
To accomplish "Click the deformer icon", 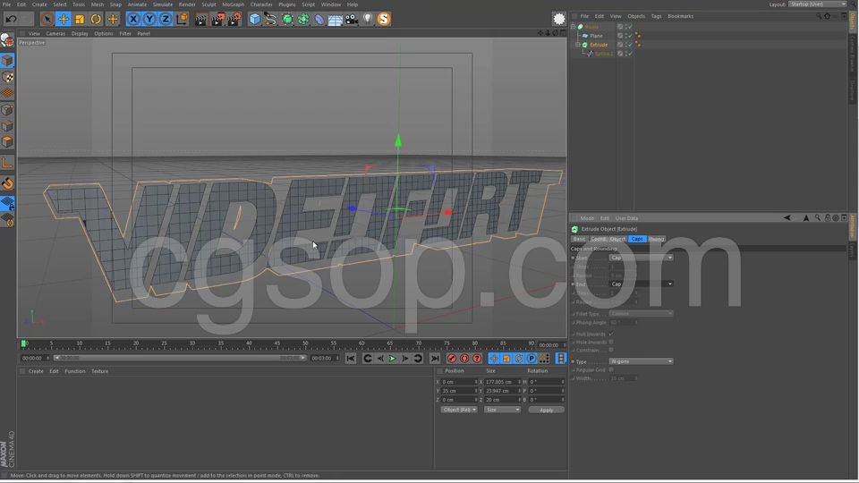I will [x=319, y=20].
